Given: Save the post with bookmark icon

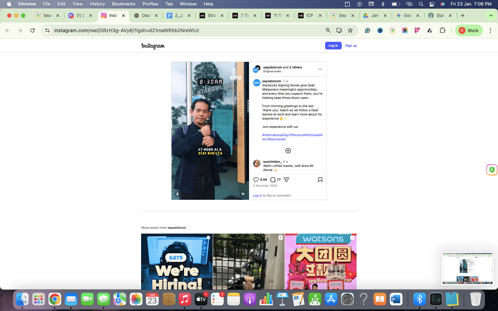Looking at the screenshot, I should [x=320, y=180].
